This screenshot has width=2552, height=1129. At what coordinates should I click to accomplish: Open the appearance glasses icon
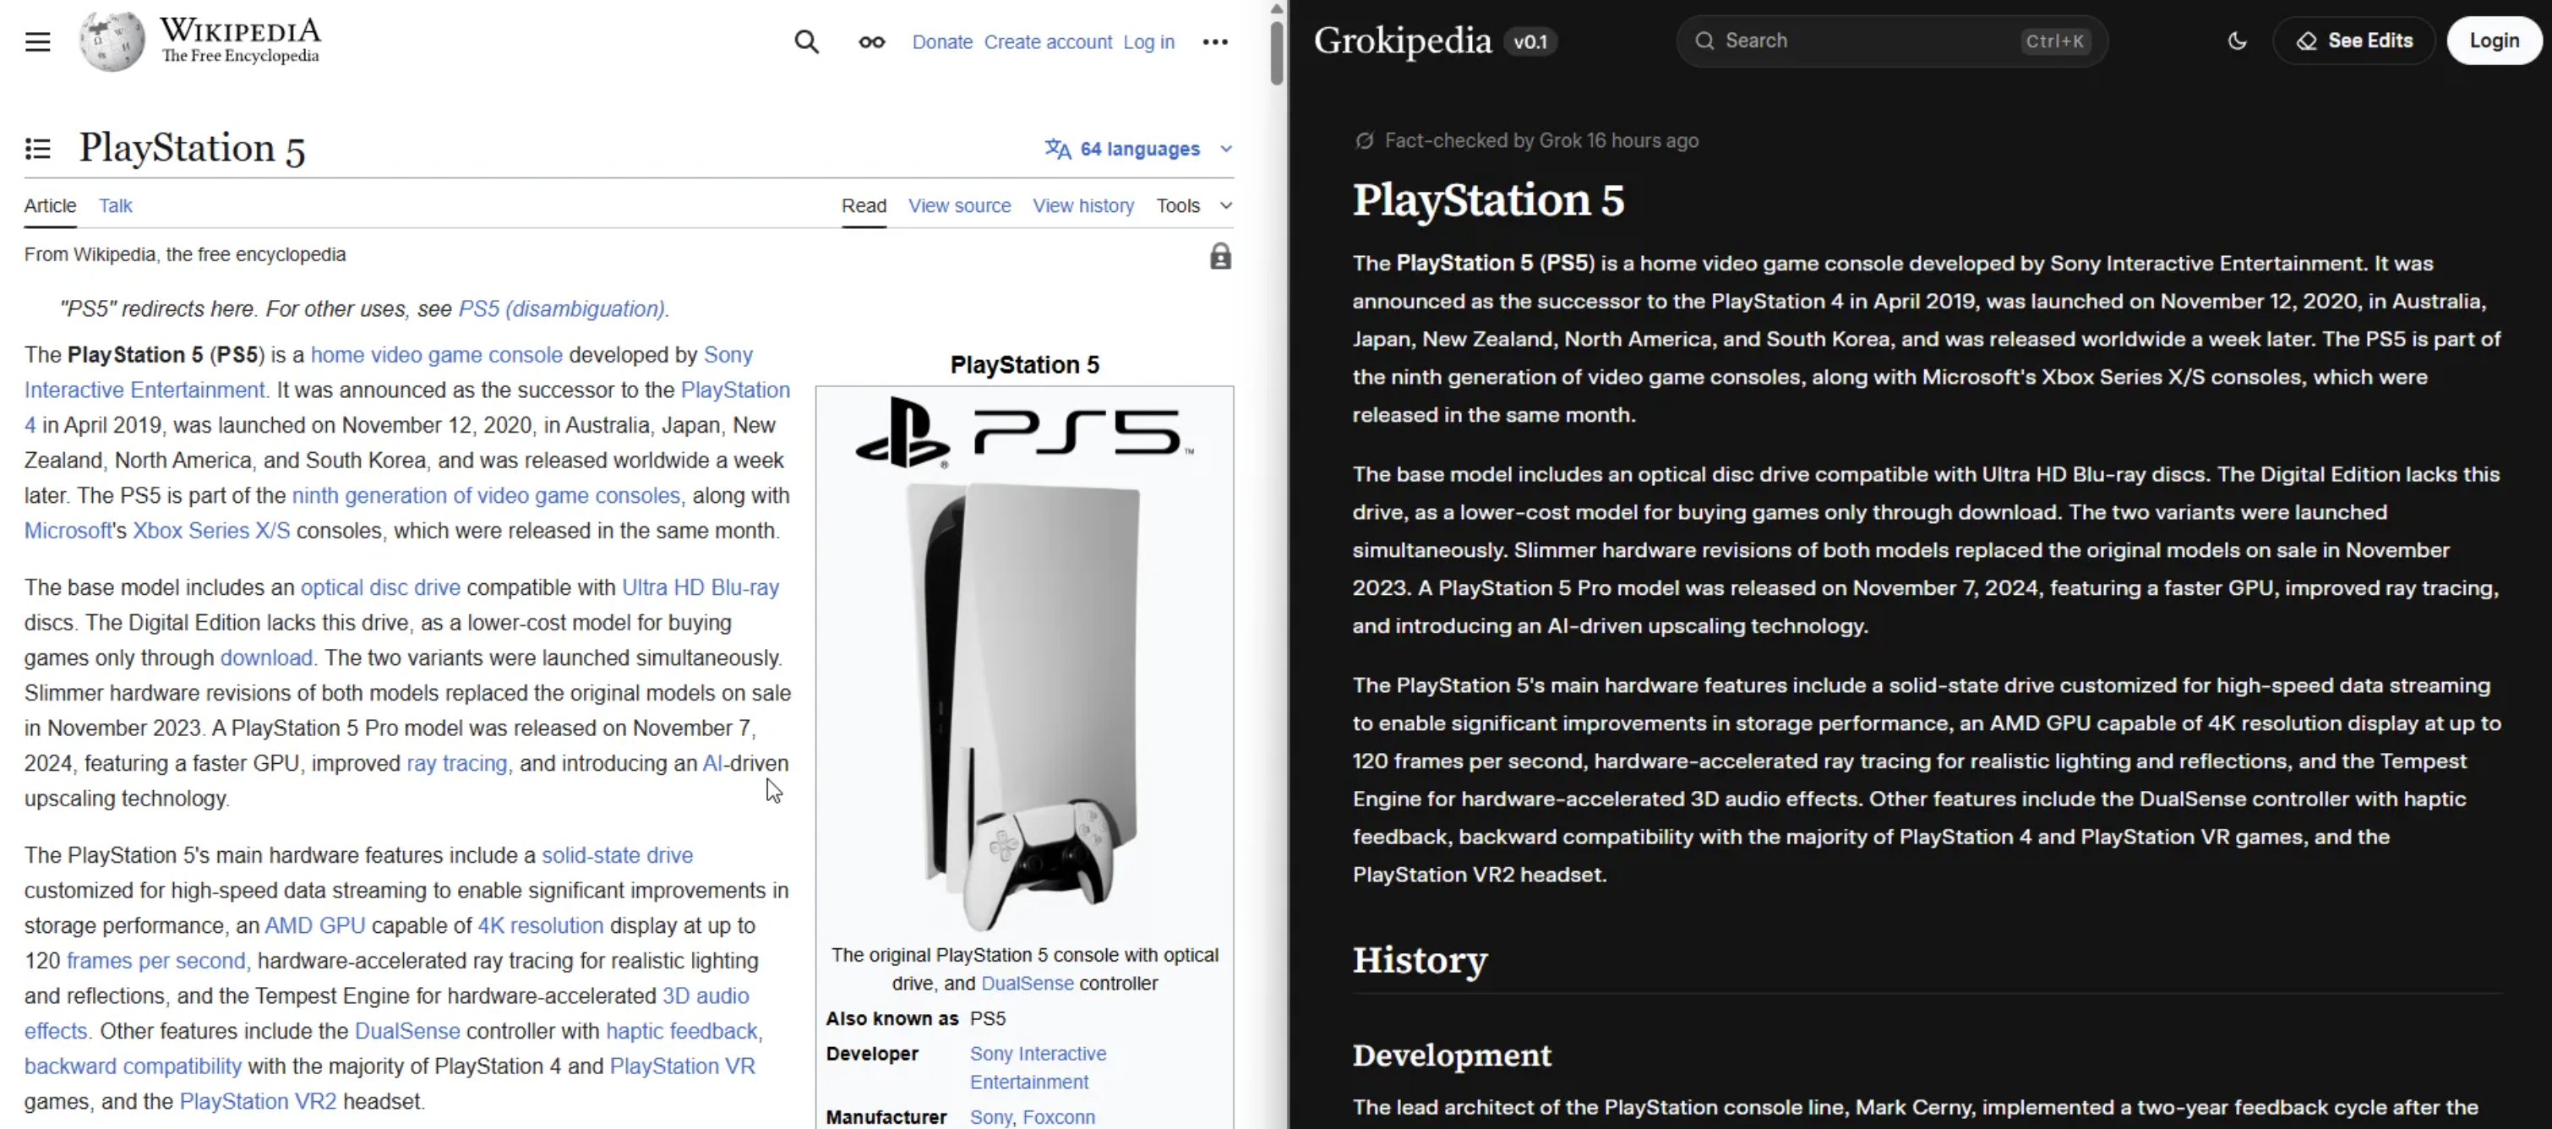871,41
